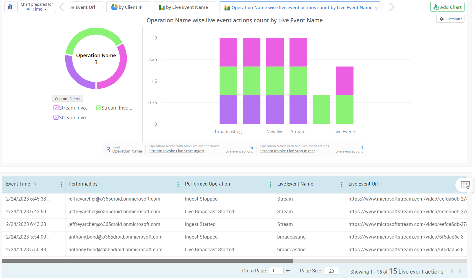The height and width of the screenshot is (278, 476).
Task: Toggle the pink Stream Invo... legend checkbox
Action: coord(56,108)
